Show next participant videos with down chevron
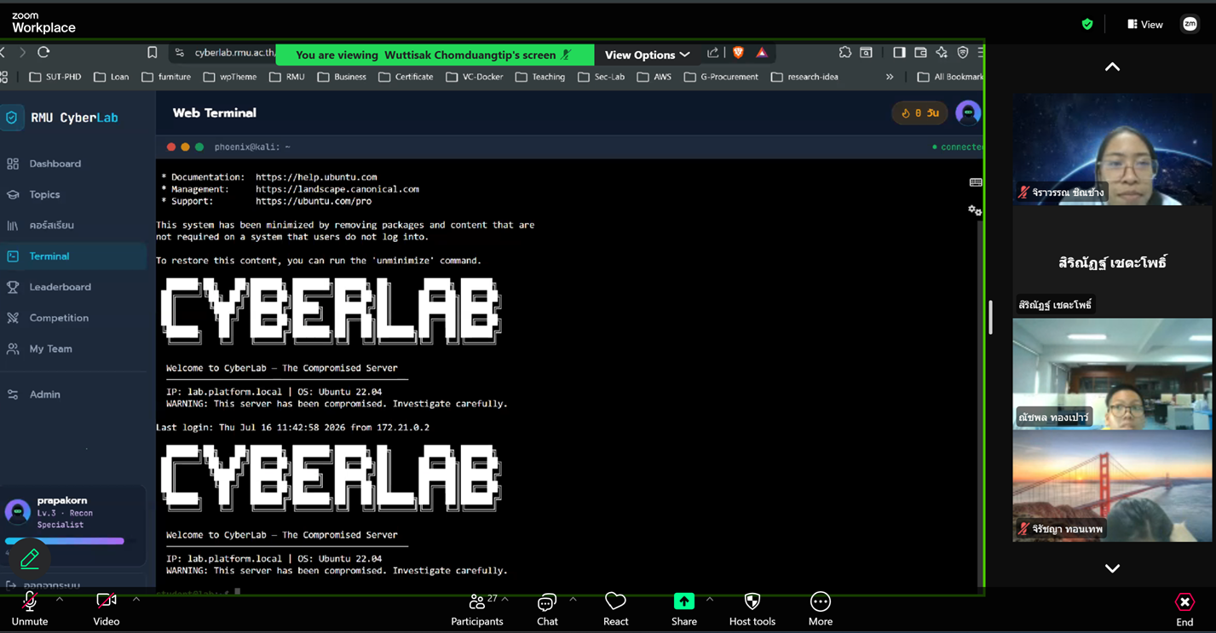 1112,568
